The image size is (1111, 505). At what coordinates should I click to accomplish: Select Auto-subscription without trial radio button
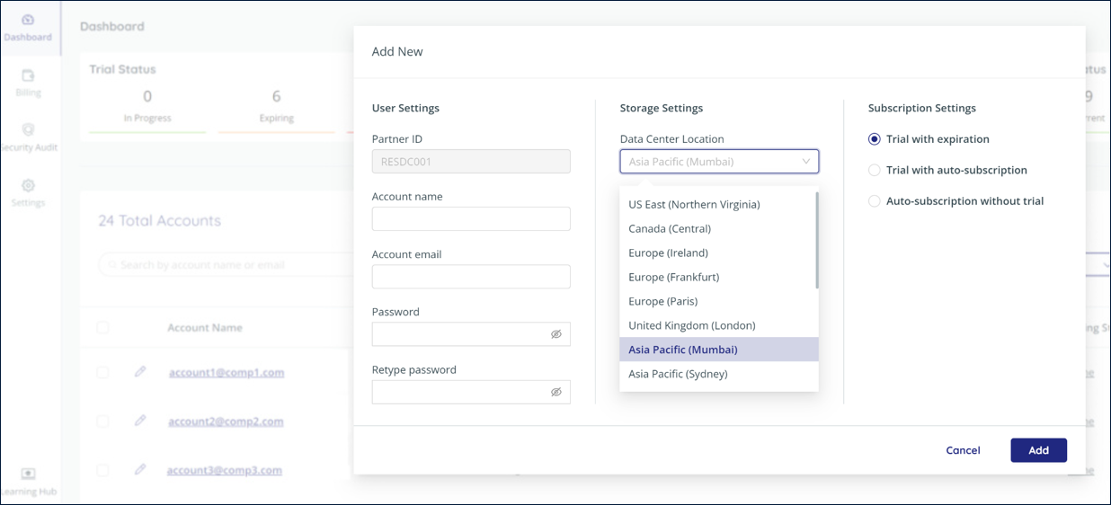tap(874, 201)
